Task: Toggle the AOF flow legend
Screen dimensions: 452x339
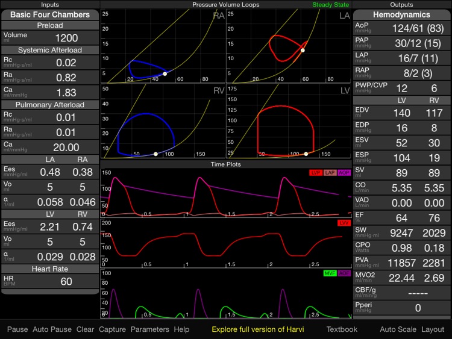Action: coord(344,273)
